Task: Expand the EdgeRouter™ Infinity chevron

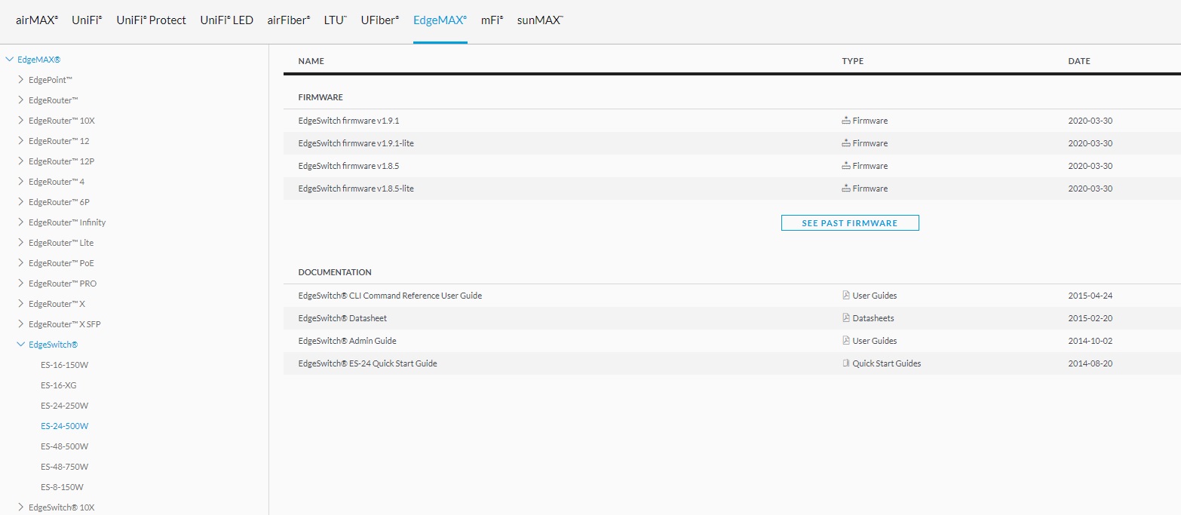Action: 21,222
